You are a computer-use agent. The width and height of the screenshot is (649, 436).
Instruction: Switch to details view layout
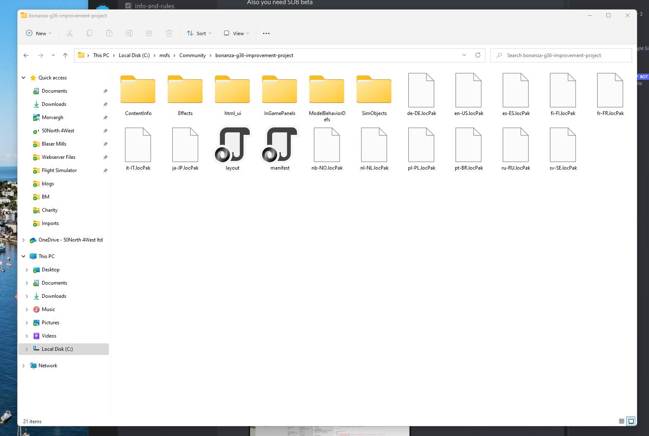click(621, 421)
